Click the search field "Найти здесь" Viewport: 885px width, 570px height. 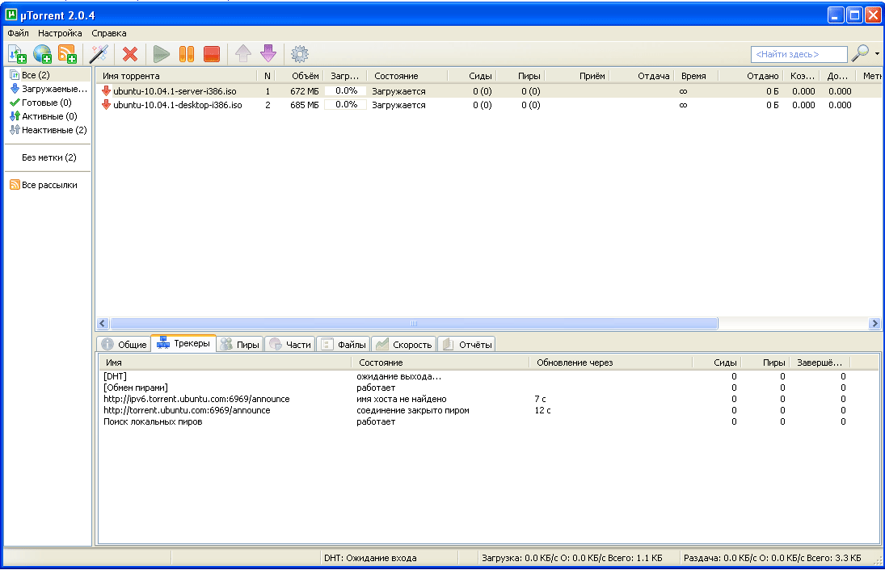click(x=799, y=54)
